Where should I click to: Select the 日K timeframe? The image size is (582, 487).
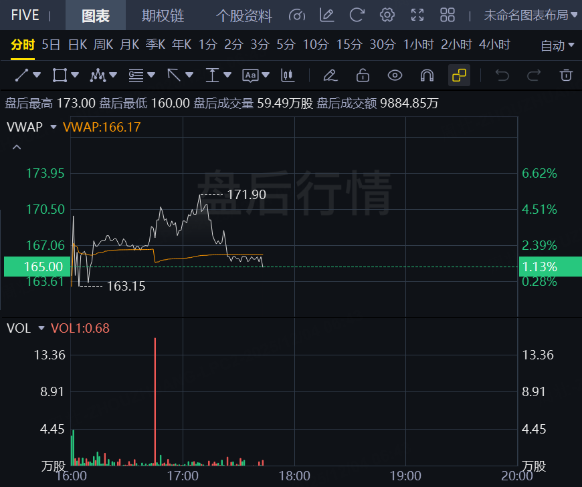point(78,45)
